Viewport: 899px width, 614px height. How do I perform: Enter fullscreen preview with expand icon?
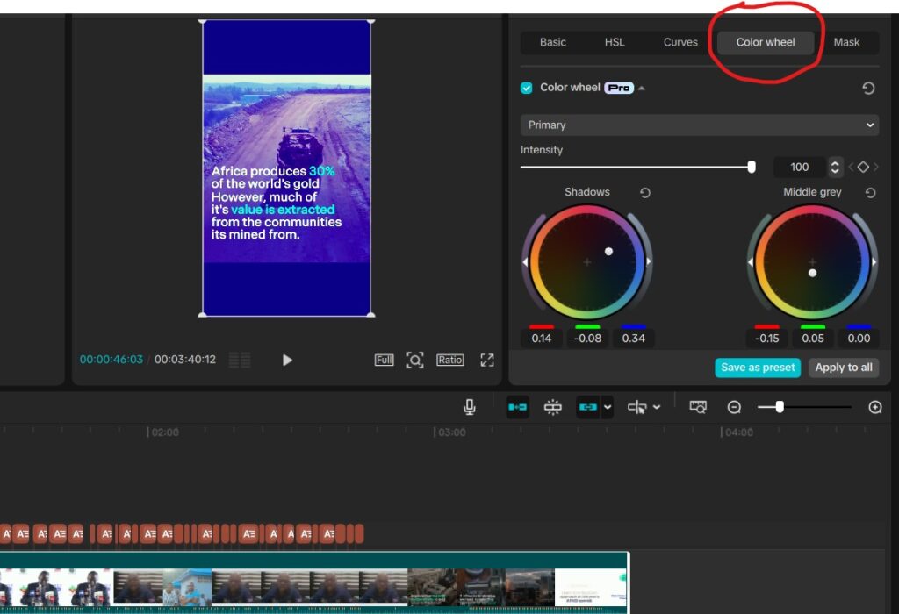point(487,360)
